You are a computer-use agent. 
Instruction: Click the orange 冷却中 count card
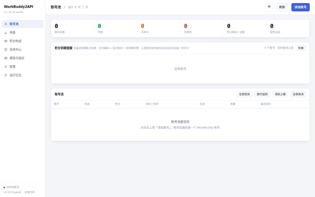[159, 28]
